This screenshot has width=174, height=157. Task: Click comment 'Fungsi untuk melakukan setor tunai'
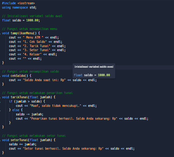point(34,136)
